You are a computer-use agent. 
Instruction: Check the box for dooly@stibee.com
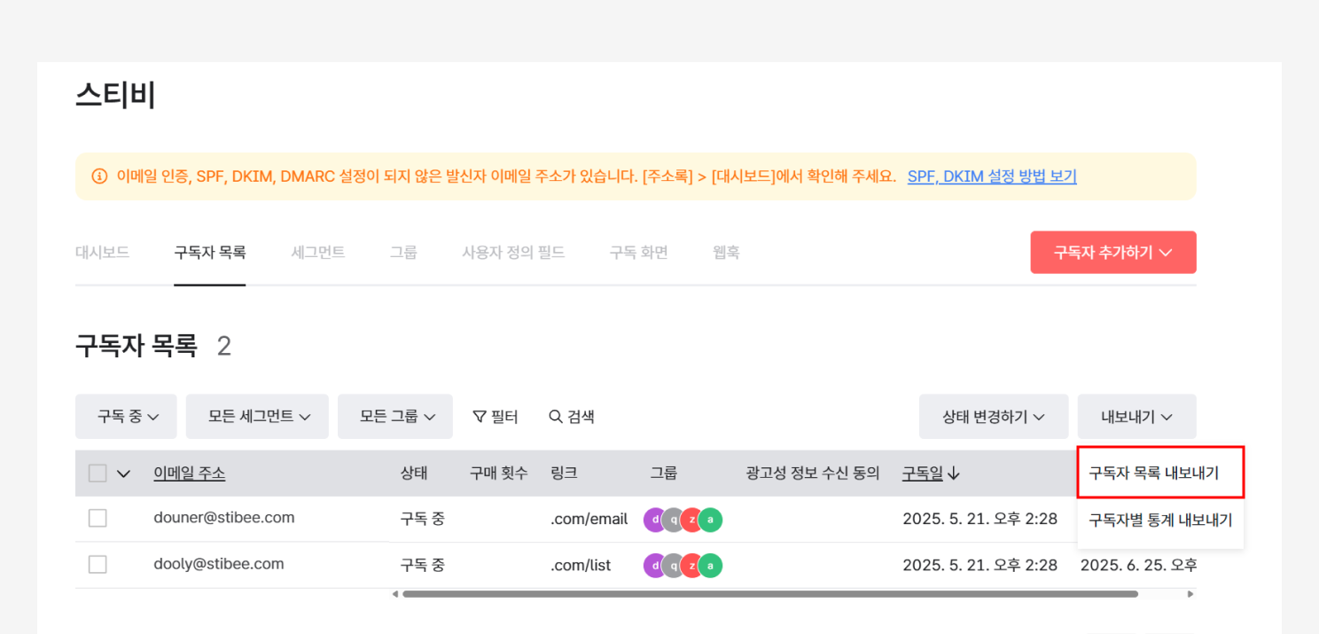click(98, 564)
